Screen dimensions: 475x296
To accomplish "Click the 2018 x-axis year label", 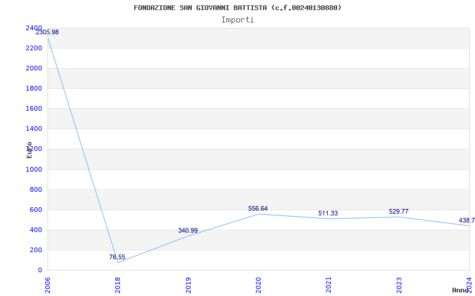I will click(x=118, y=285).
